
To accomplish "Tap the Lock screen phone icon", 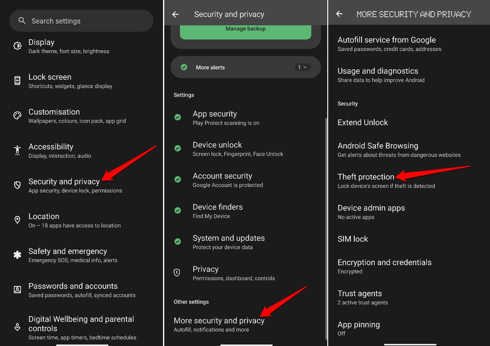I will 18,81.
